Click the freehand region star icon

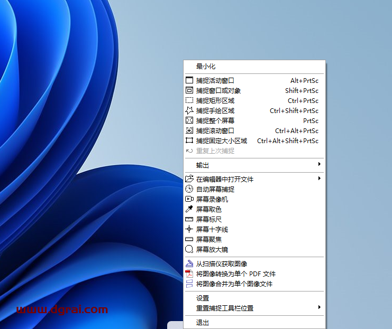click(x=189, y=110)
